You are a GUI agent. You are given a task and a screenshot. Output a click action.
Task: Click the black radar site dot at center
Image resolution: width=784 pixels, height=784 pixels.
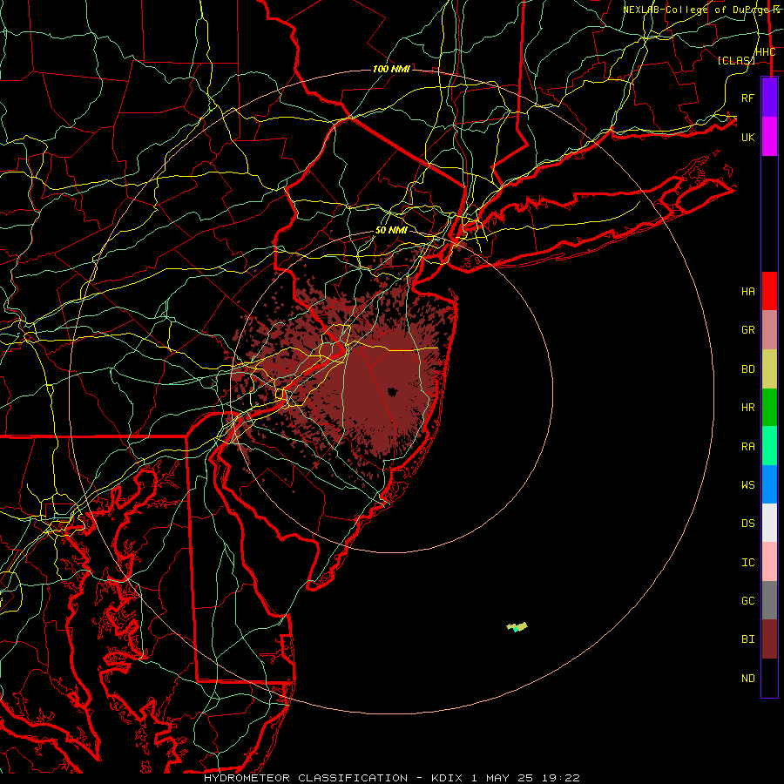(x=391, y=391)
